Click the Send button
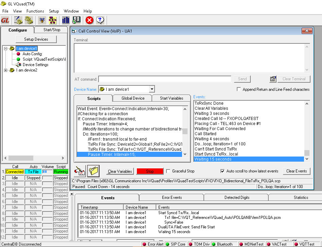This screenshot has width=322, height=247. click(242, 79)
